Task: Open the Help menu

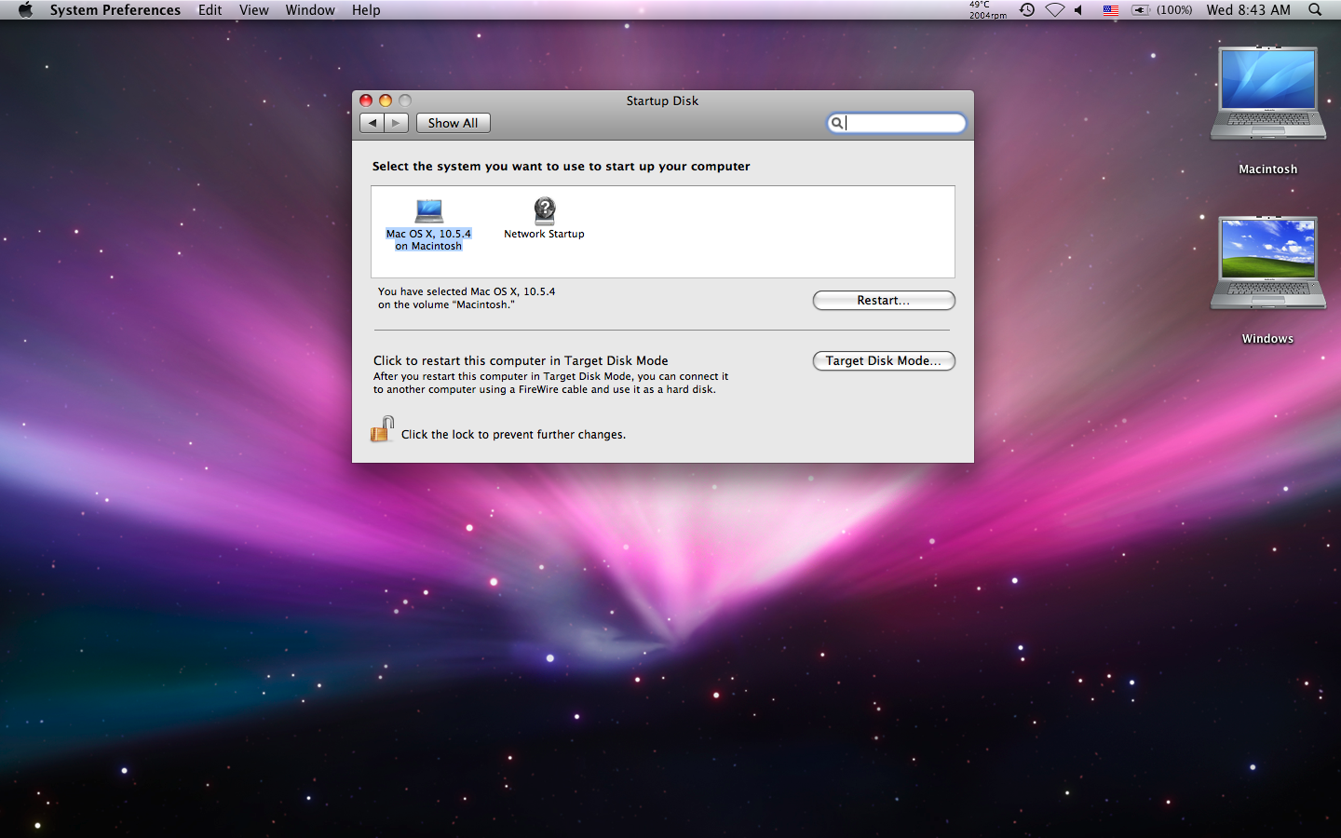Action: point(366,10)
